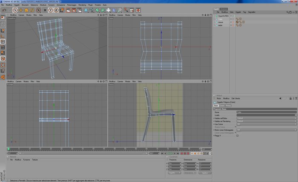Click the record keyframe button
Screen dimensions: 298x182
[182, 153]
